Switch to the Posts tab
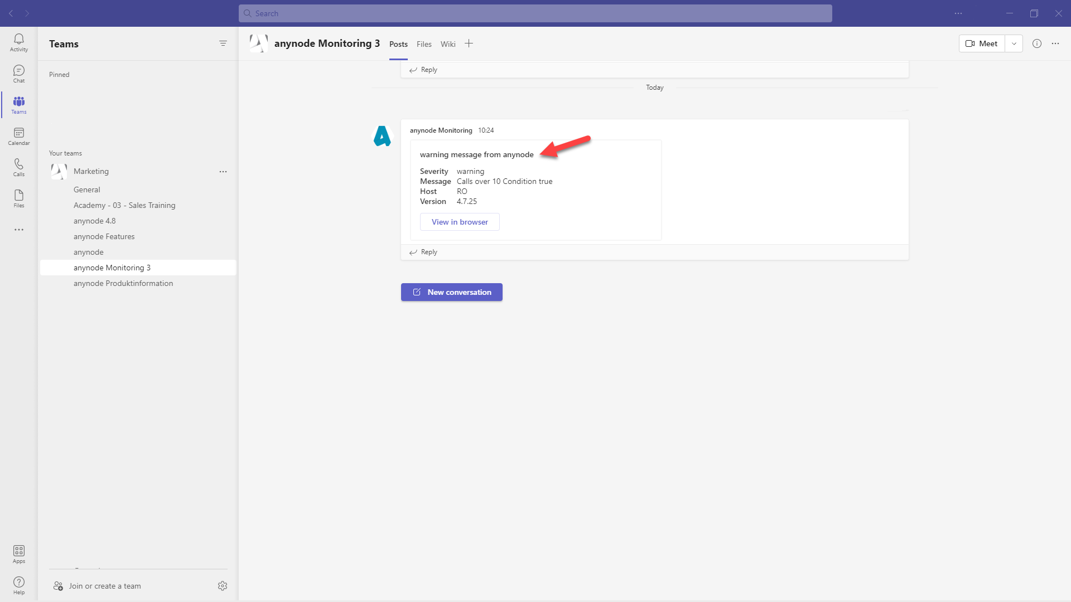Image resolution: width=1071 pixels, height=602 pixels. (x=398, y=44)
